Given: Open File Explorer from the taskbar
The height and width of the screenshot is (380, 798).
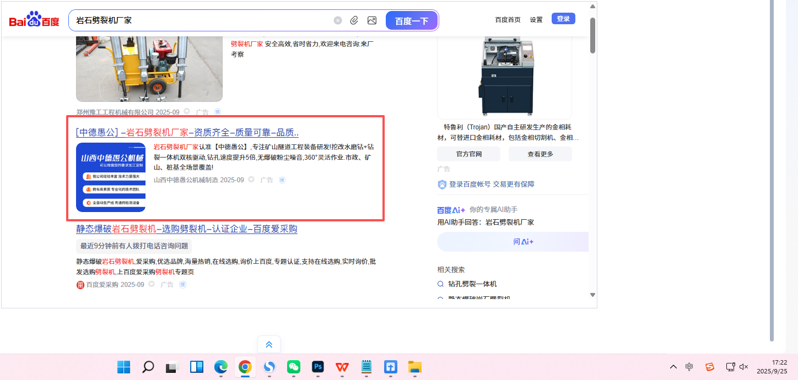Looking at the screenshot, I should coord(415,367).
